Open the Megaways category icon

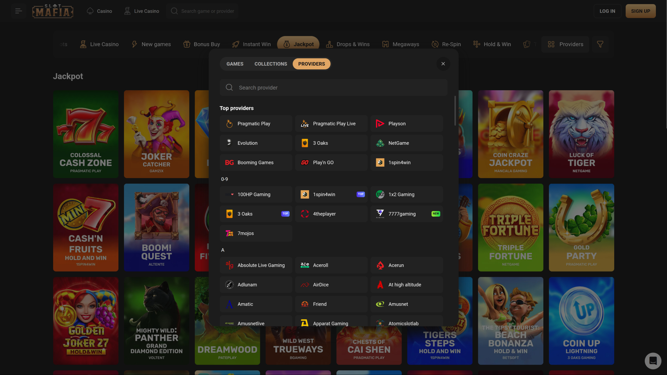(385, 44)
